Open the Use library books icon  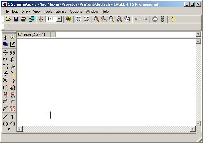[69, 19]
